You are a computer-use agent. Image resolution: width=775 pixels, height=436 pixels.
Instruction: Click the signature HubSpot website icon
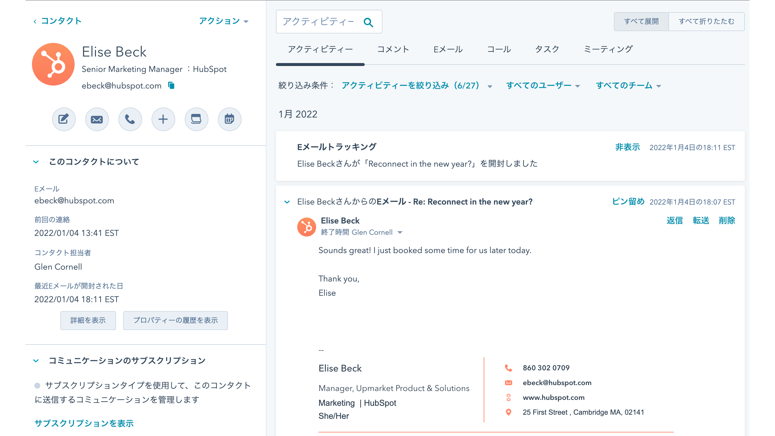tap(509, 398)
